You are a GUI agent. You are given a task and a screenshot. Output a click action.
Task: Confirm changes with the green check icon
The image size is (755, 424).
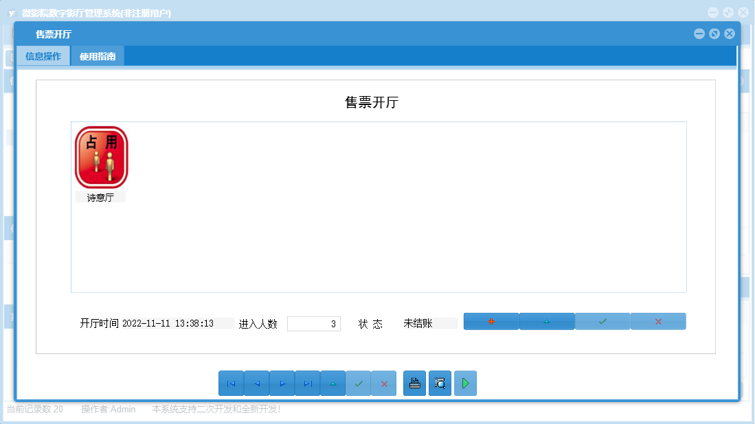358,383
